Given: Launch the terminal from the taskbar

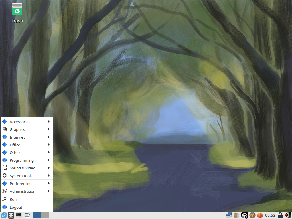Looking at the screenshot, I should tap(19, 215).
